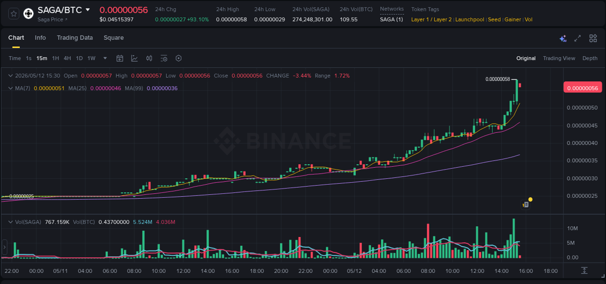Click the 24h Vol(BTC) value 109.55
The height and width of the screenshot is (284, 606).
coord(349,19)
